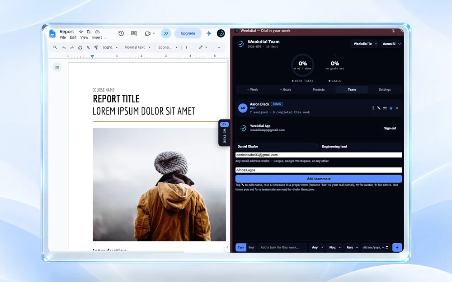Edit the Africa/Lagos timezone field
Image resolution: width=452 pixels, height=282 pixels.
pyautogui.click(x=319, y=170)
